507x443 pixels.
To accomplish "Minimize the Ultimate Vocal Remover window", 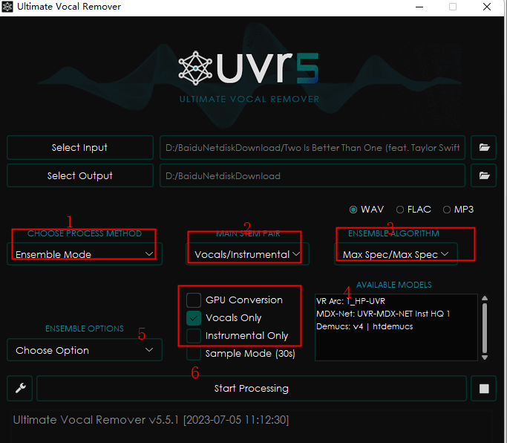I will (419, 7).
